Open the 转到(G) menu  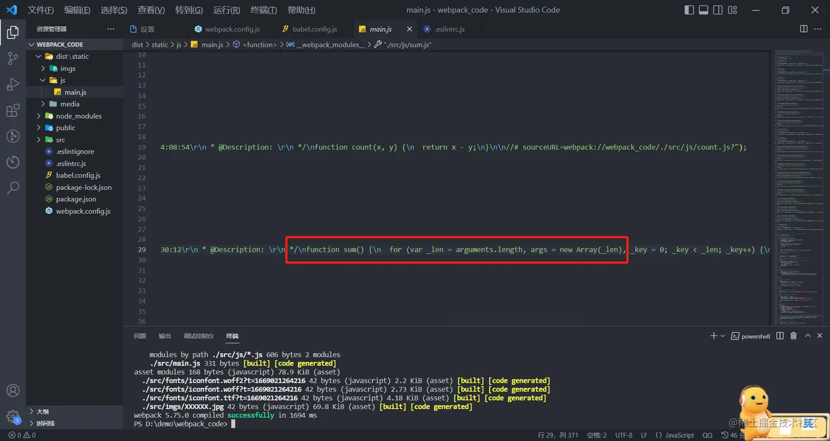tap(189, 10)
